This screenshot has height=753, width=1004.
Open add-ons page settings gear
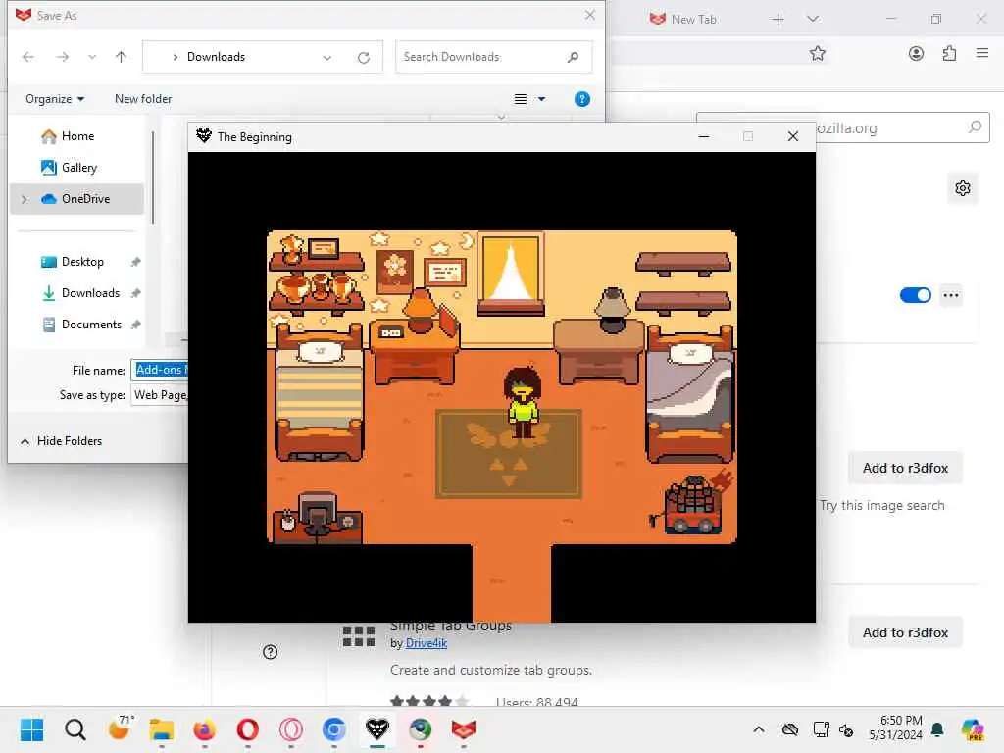[x=963, y=188]
